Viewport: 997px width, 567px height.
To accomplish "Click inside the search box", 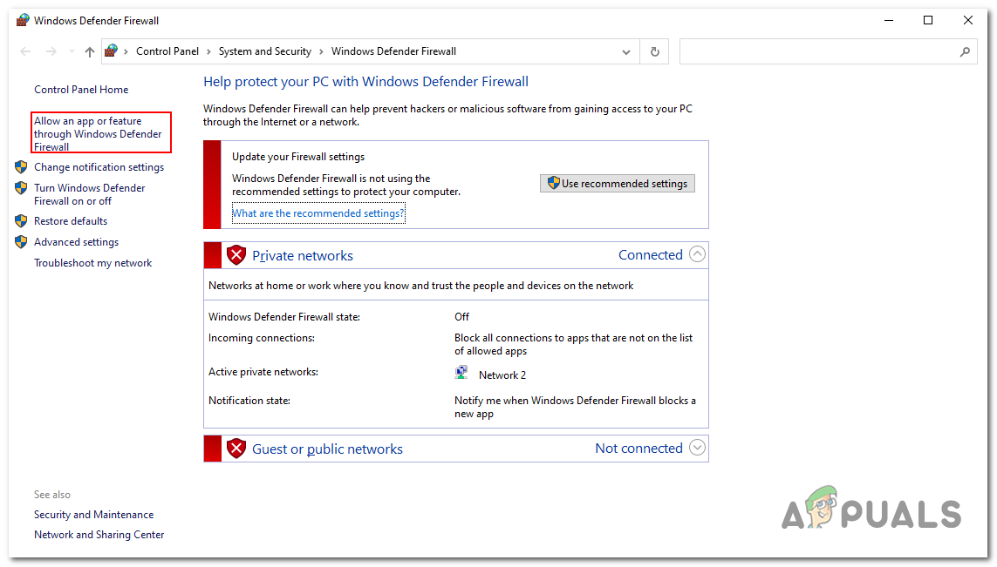I will 827,51.
